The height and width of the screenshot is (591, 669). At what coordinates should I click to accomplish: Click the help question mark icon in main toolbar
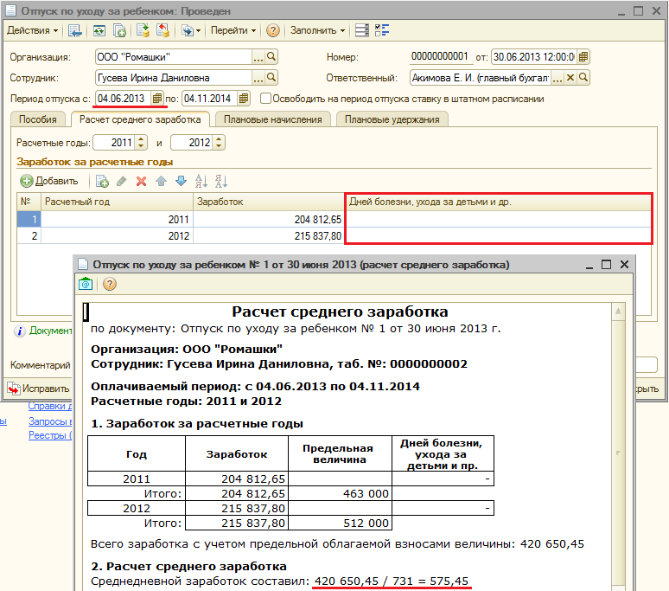[273, 30]
